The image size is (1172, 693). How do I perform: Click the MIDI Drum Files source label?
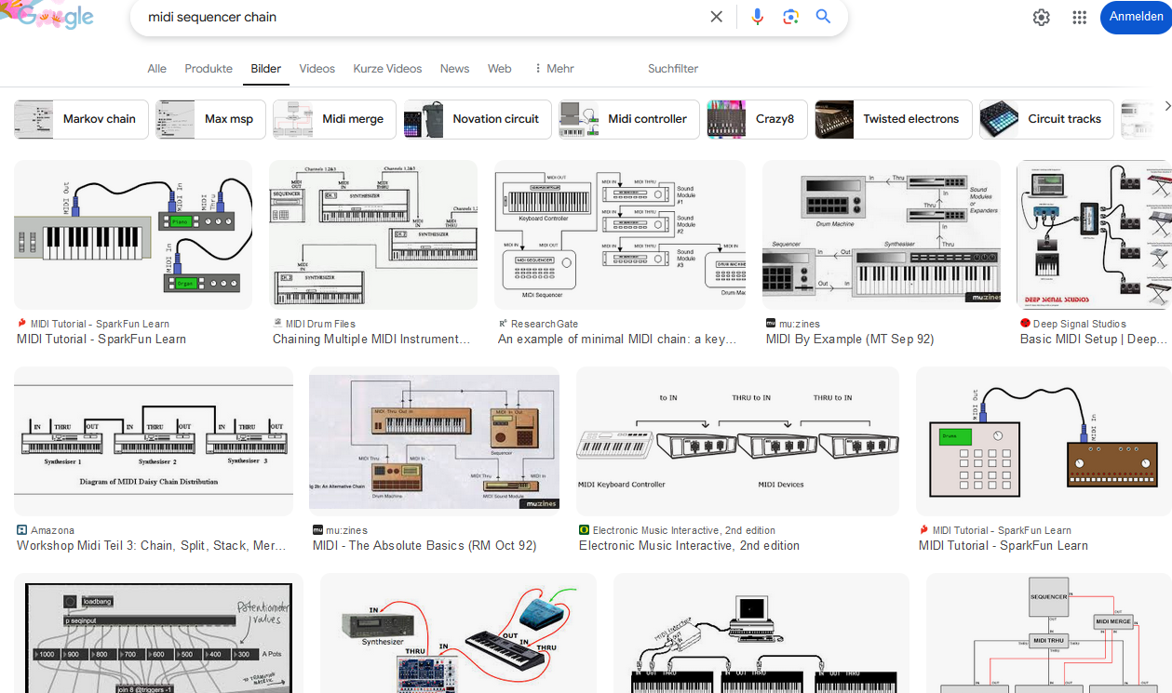tap(320, 324)
